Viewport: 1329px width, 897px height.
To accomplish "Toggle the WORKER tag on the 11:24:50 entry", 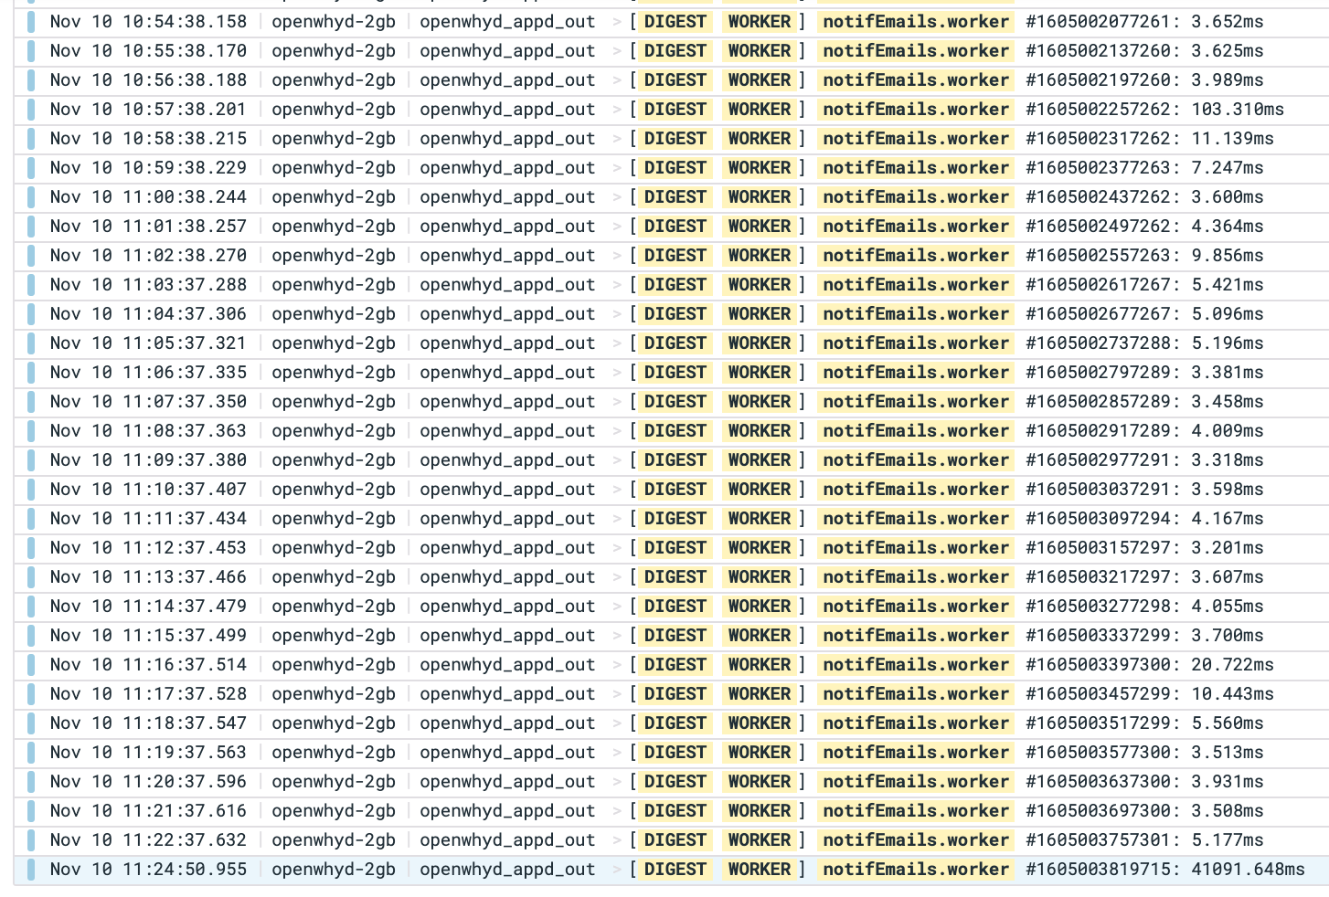I will [759, 869].
